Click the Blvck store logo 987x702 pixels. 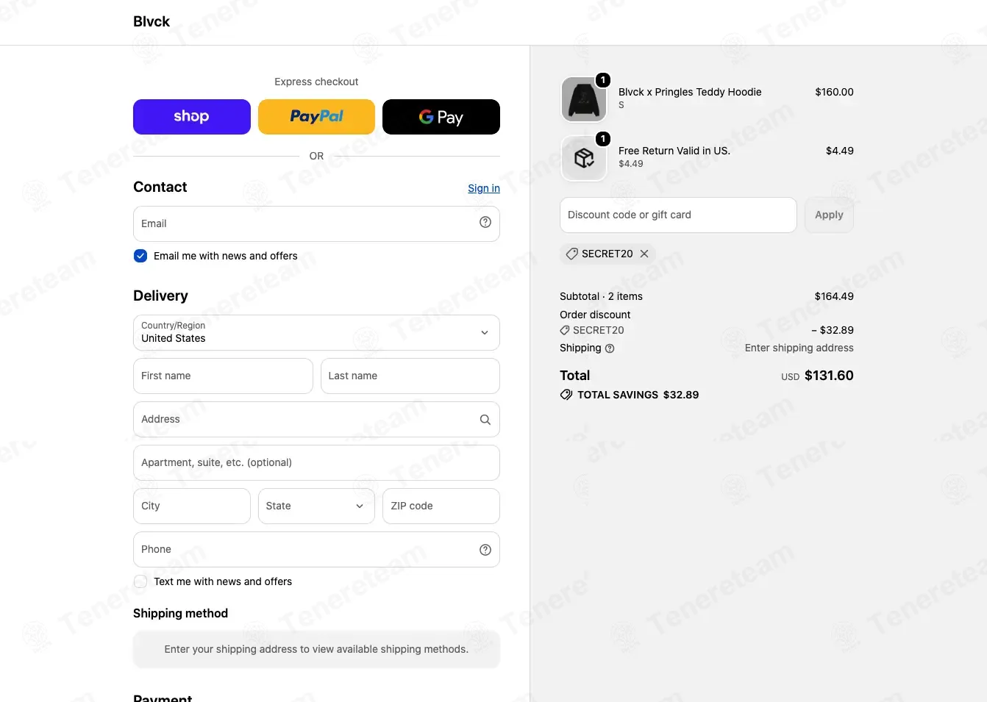(152, 21)
